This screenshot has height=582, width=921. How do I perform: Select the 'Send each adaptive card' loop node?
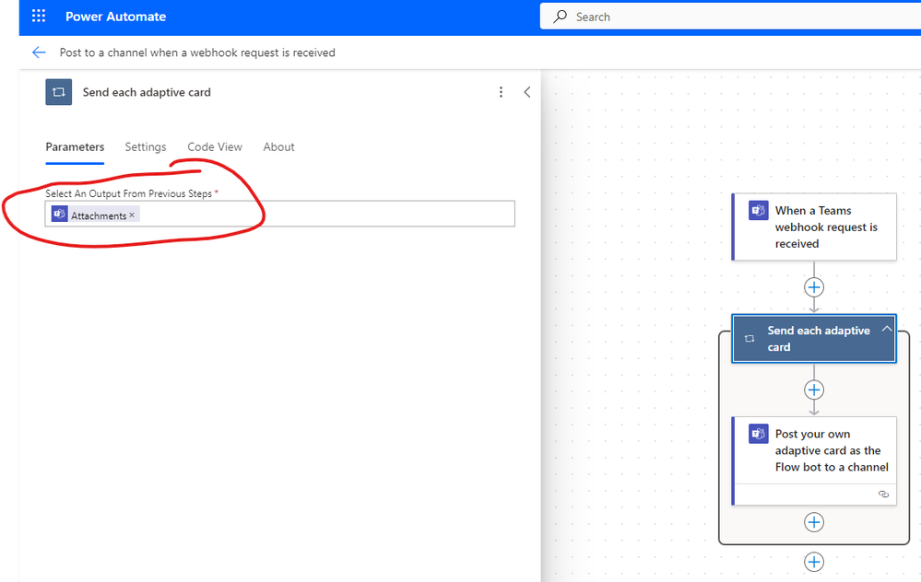coord(814,339)
